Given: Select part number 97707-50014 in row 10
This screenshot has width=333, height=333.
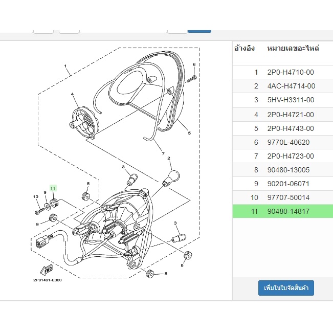Looking at the screenshot, I should pyautogui.click(x=288, y=198).
